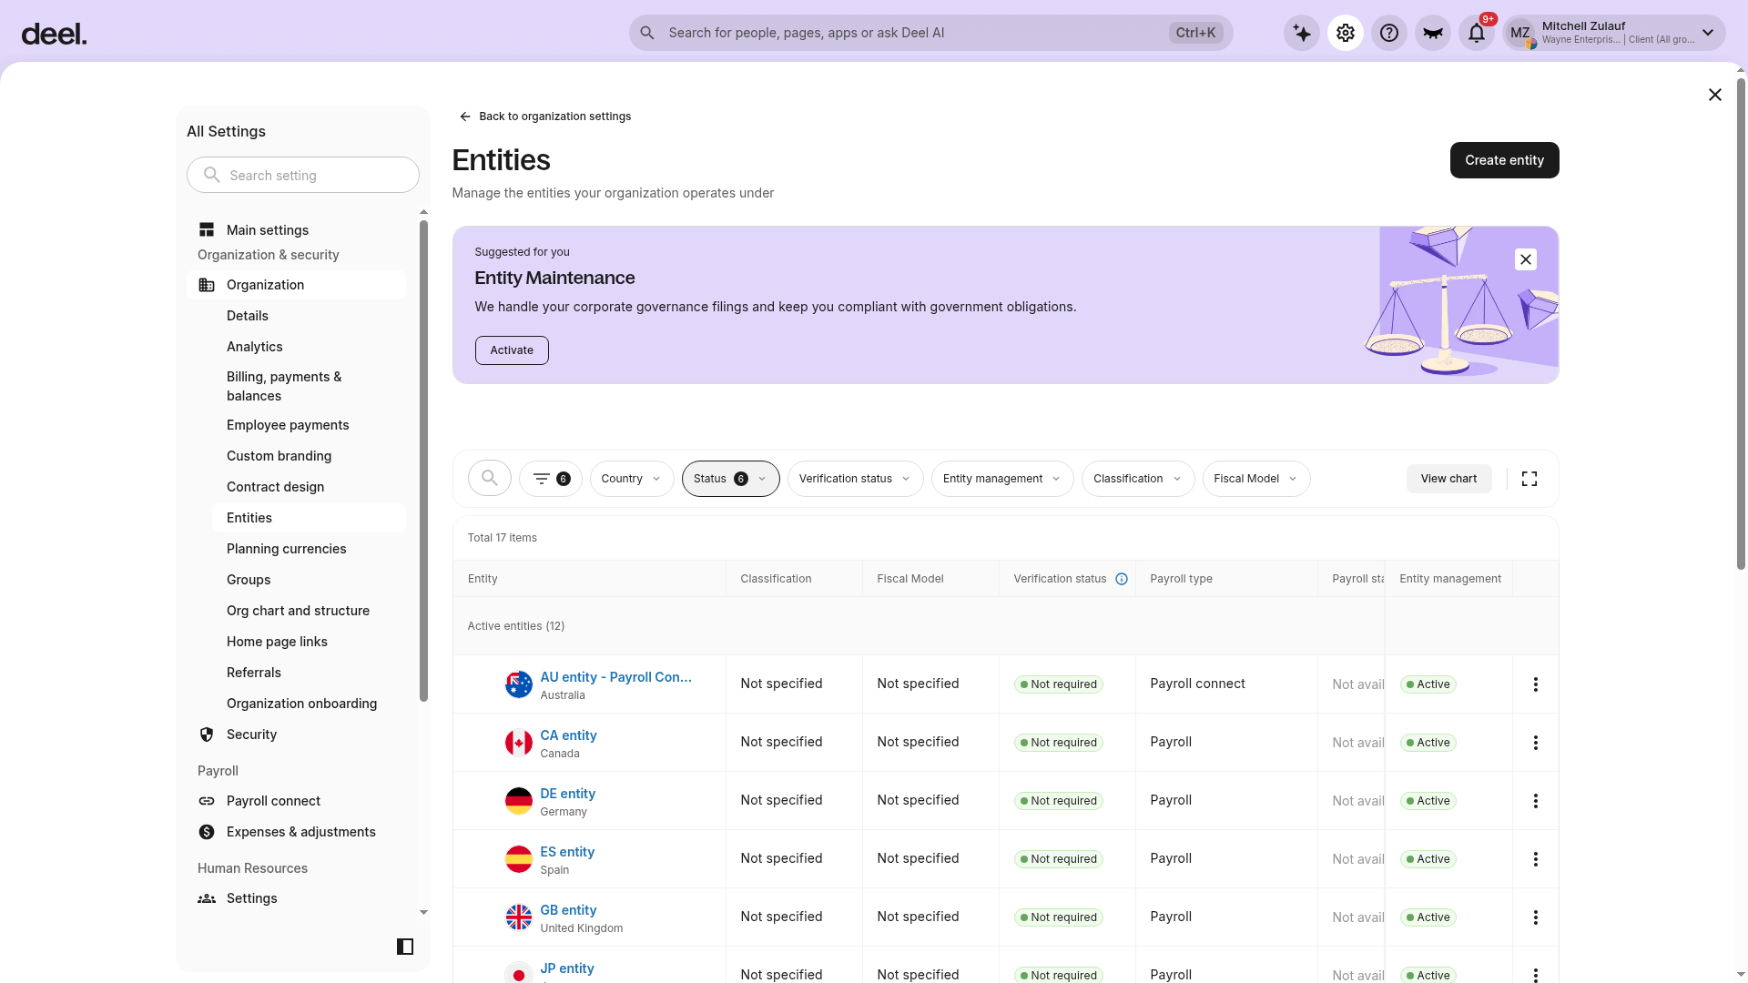Click the sleeping eyes privacy icon

pyautogui.click(x=1433, y=34)
